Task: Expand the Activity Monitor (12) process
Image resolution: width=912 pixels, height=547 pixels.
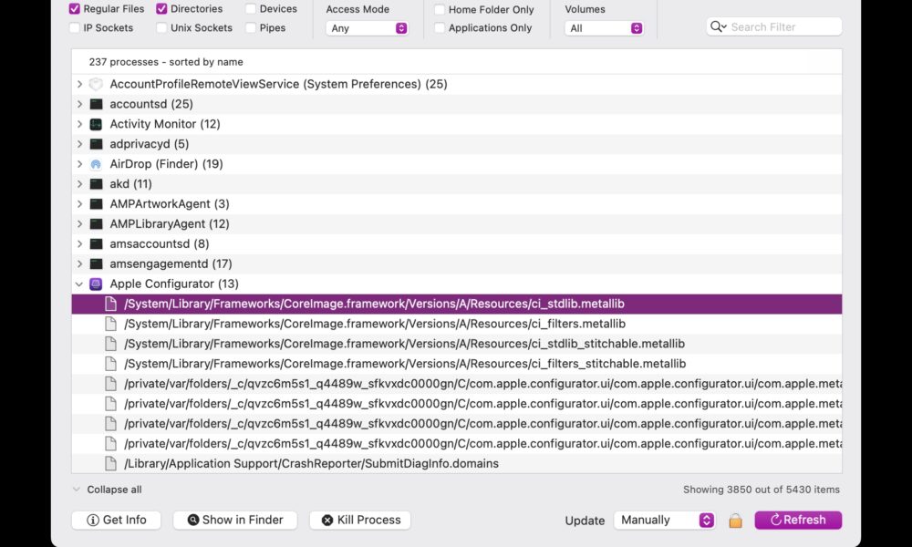Action: tap(79, 124)
